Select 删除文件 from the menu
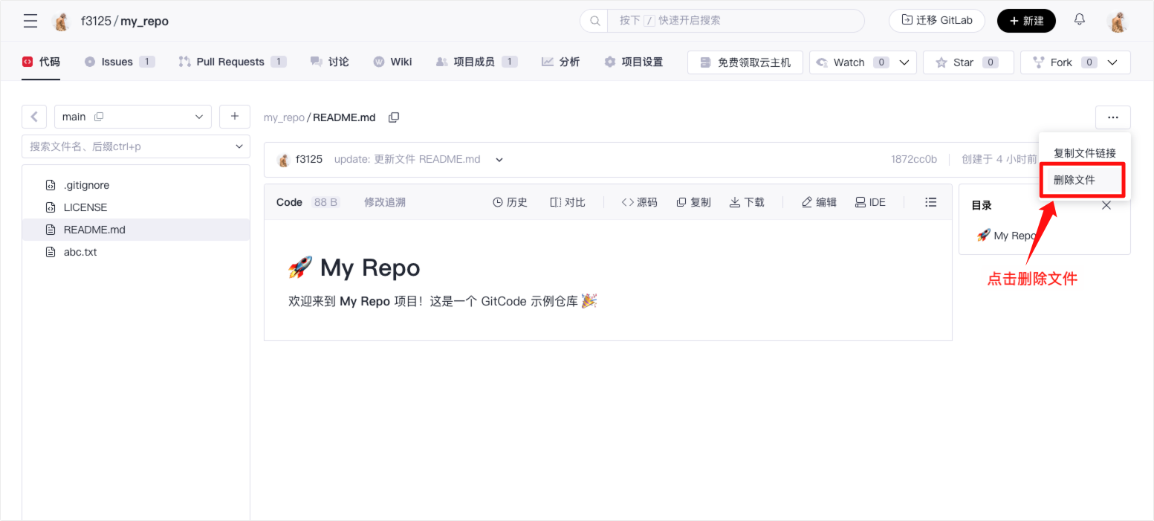1154x521 pixels. (x=1074, y=180)
